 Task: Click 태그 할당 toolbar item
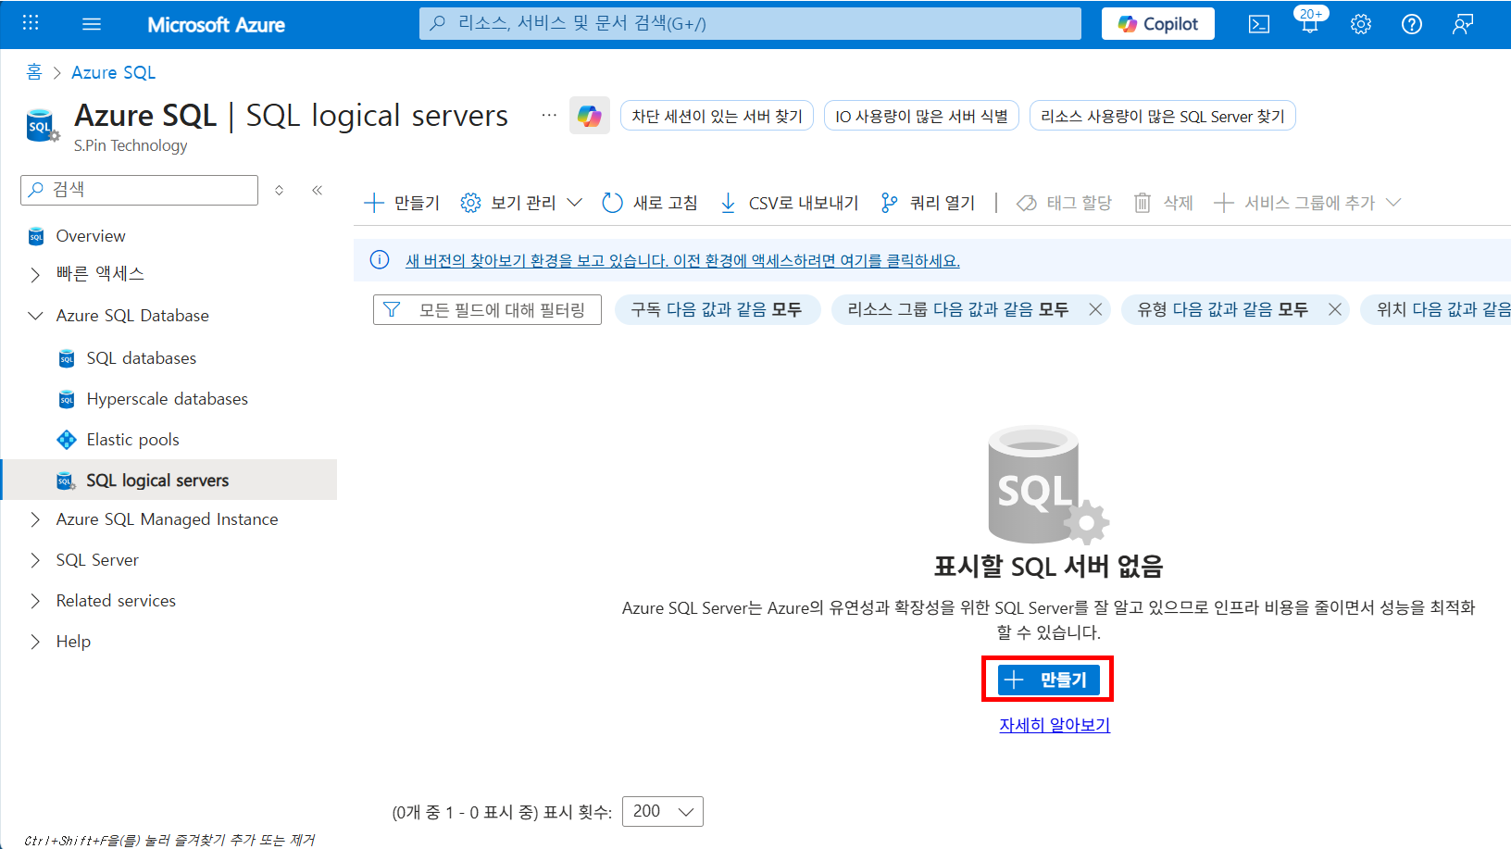point(1064,203)
